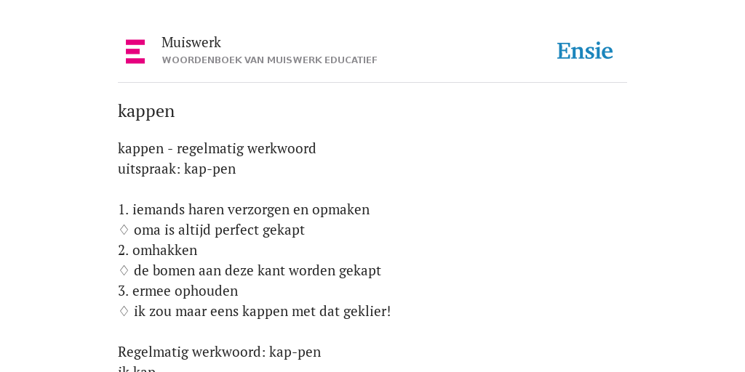Image resolution: width=745 pixels, height=372 pixels.
Task: Click the line 'kappen - regelmatig werkwoord'
Action: 217,148
